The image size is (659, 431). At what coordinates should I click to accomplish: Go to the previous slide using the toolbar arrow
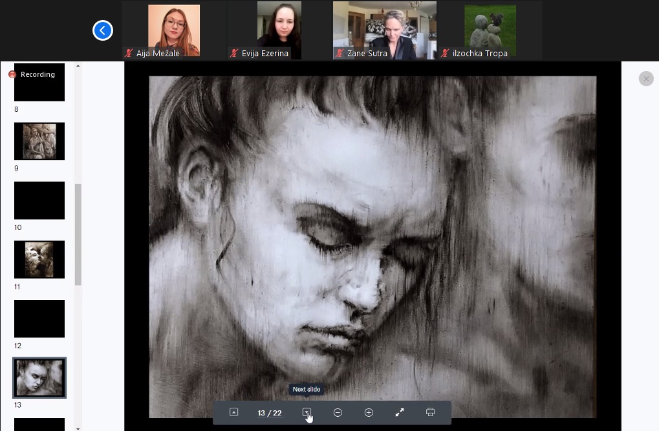234,412
